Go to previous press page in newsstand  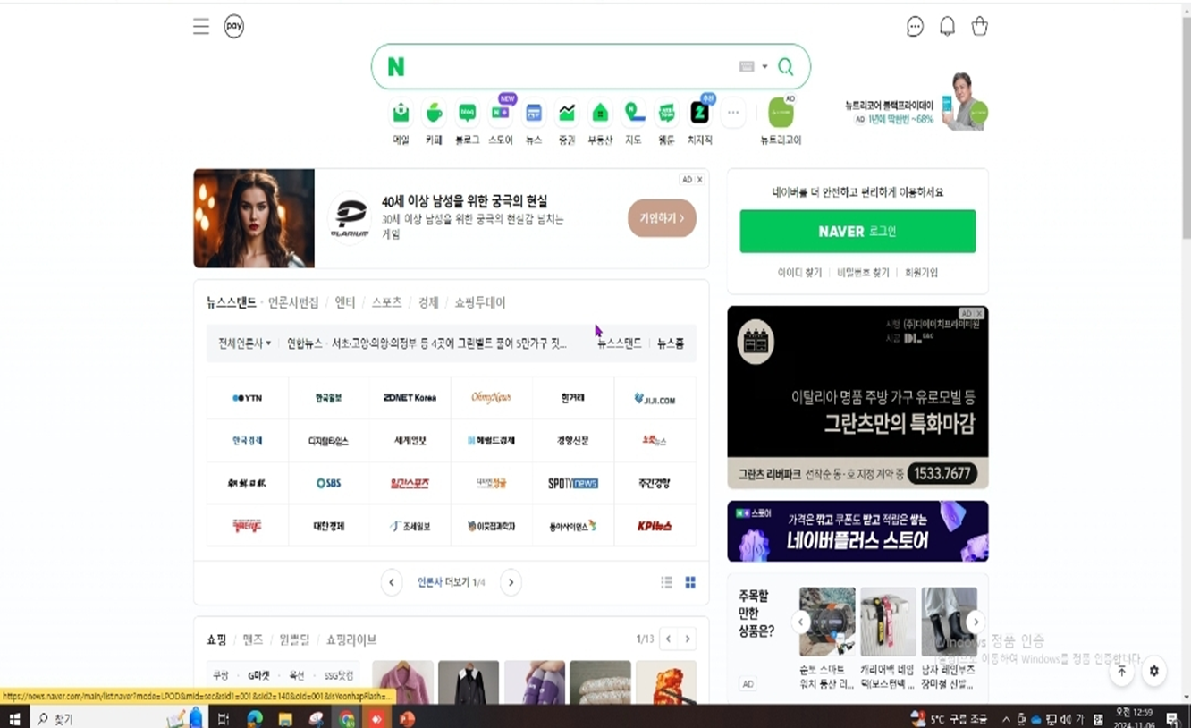[392, 582]
